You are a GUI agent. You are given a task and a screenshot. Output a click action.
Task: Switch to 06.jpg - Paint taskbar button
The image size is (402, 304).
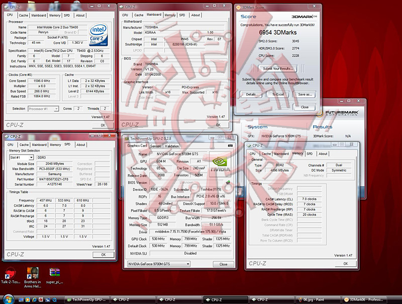318,299
